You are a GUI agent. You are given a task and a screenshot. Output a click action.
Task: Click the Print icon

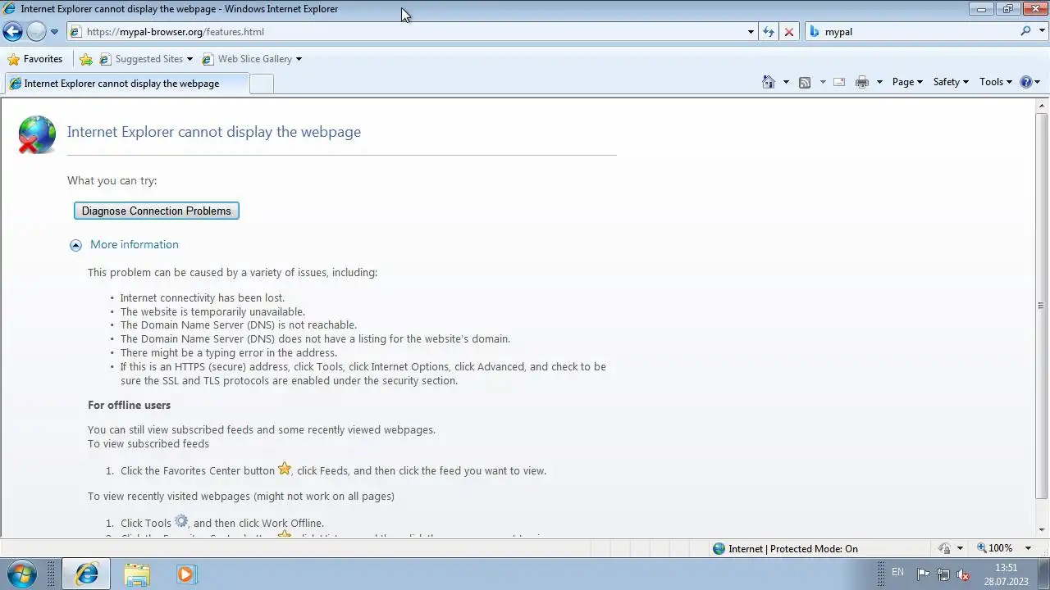[x=862, y=82]
